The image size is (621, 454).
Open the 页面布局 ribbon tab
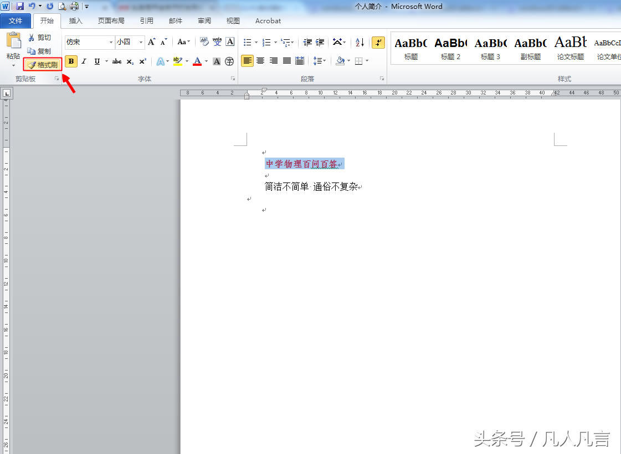tap(111, 21)
